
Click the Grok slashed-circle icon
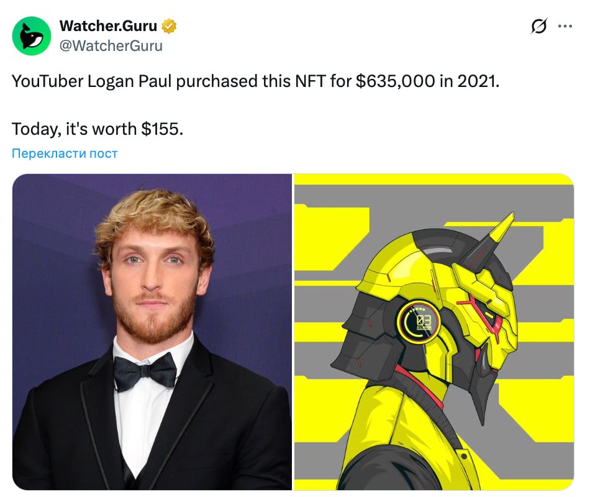(538, 26)
